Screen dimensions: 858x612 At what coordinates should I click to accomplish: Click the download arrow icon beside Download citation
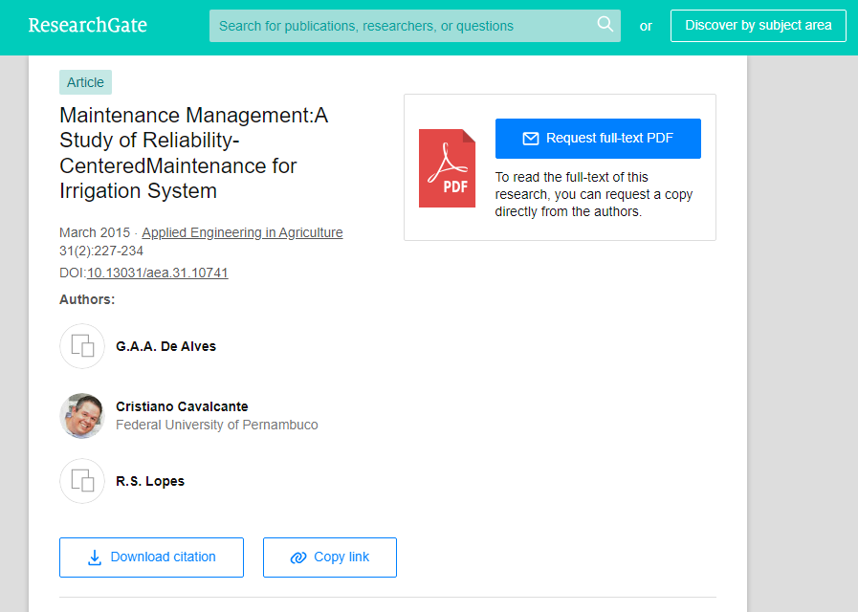pyautogui.click(x=95, y=557)
